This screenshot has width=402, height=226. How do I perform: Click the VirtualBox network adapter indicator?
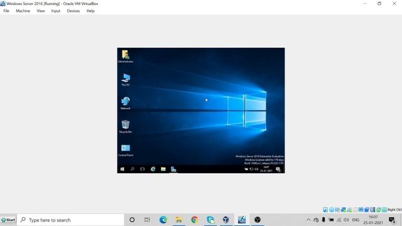point(344,210)
